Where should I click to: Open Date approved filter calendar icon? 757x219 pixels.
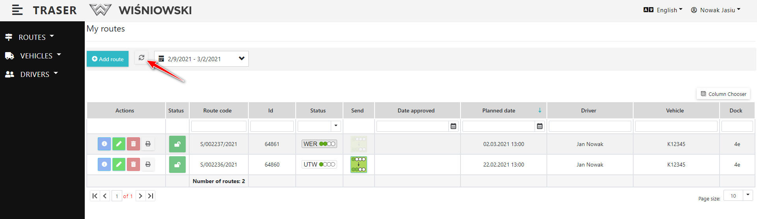coord(453,126)
